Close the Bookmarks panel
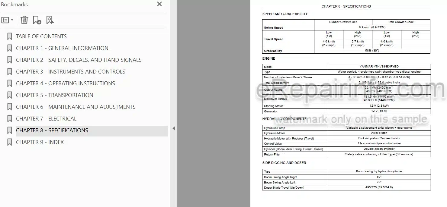 coord(159,4)
